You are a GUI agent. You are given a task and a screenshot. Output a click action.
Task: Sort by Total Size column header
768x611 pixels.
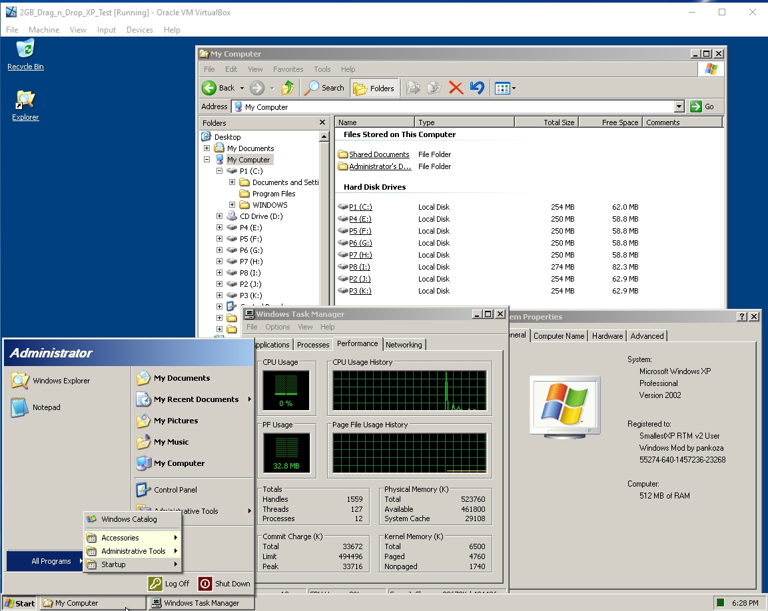pos(546,122)
